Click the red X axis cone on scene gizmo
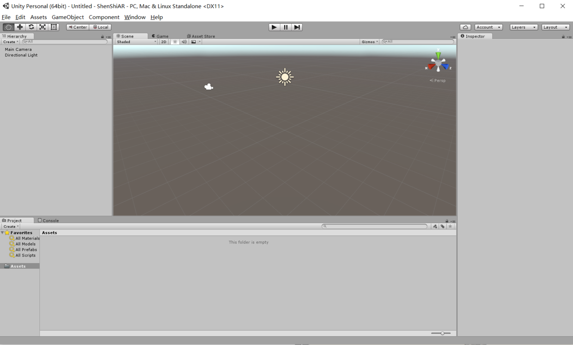 432,67
